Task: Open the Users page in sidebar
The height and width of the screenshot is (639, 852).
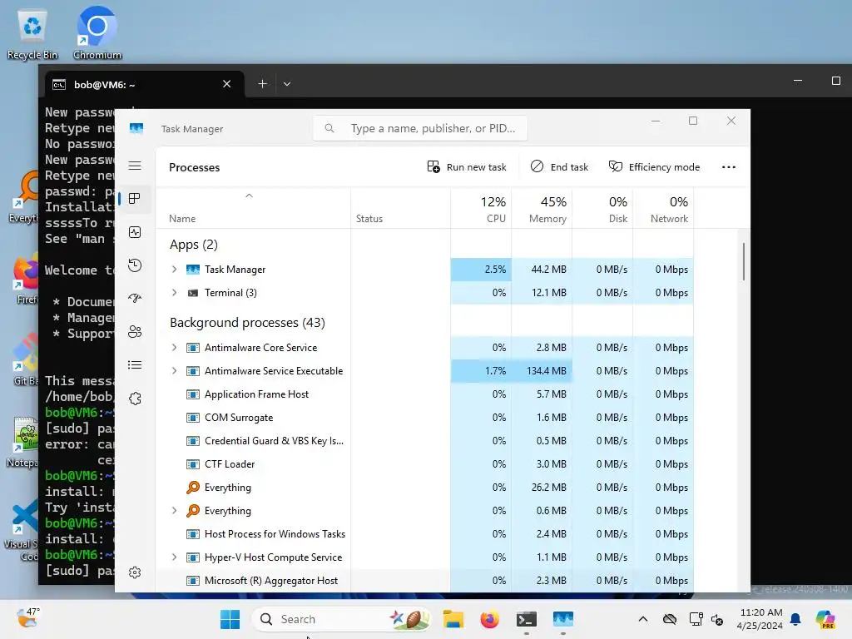Action: [x=135, y=331]
